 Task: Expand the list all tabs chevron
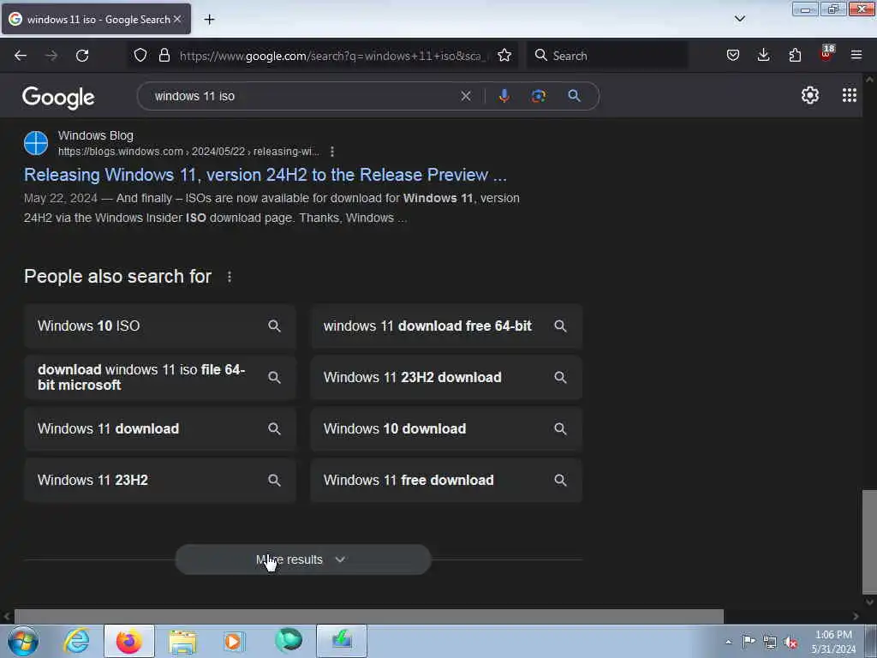739,19
